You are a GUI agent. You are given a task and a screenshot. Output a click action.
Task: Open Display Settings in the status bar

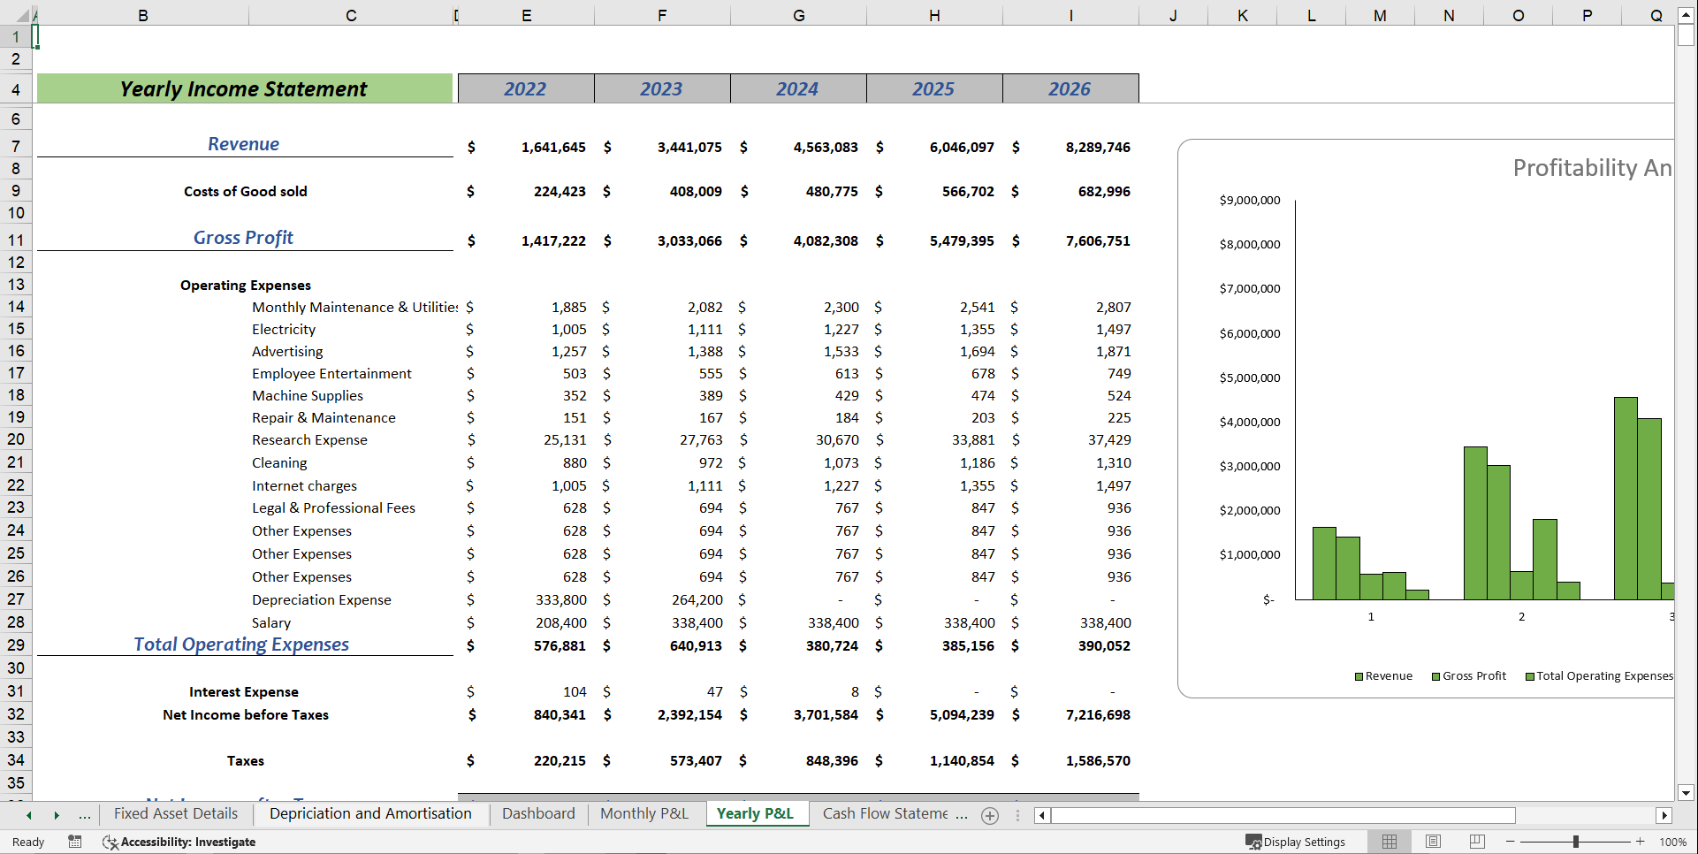click(1296, 842)
